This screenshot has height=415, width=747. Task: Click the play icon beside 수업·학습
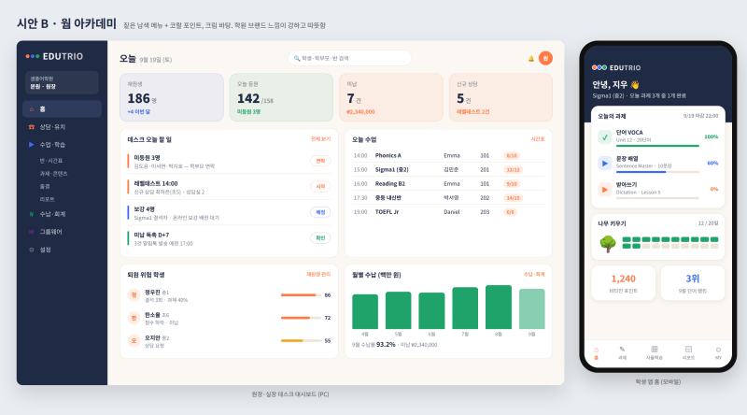pyautogui.click(x=32, y=145)
